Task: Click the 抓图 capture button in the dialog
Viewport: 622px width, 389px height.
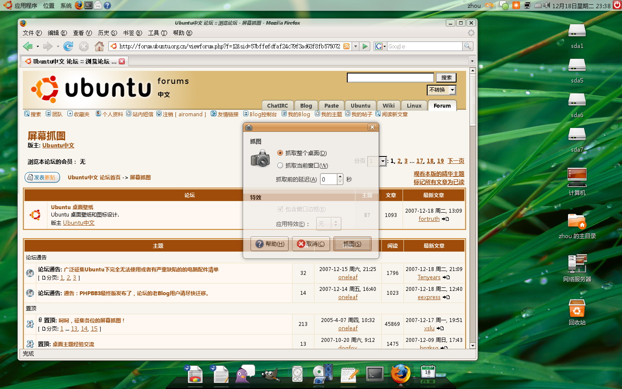Action: pos(352,244)
